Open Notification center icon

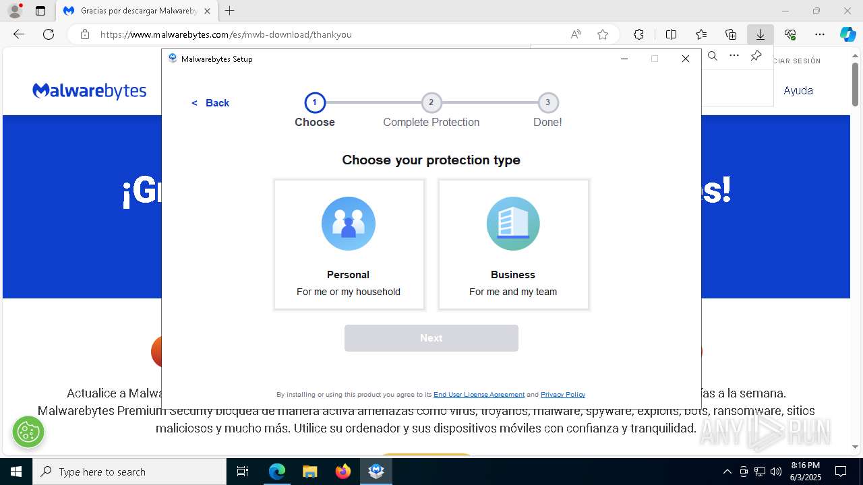(x=841, y=472)
